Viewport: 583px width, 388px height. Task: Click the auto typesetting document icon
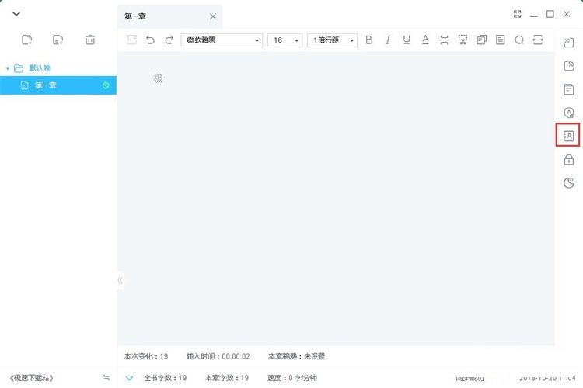point(501,40)
